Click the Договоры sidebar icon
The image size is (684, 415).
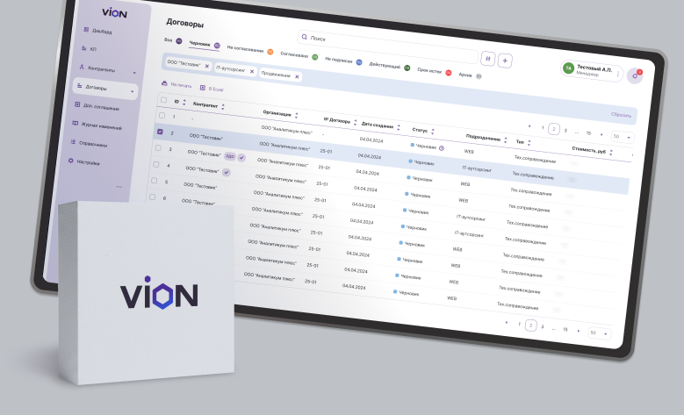(79, 85)
